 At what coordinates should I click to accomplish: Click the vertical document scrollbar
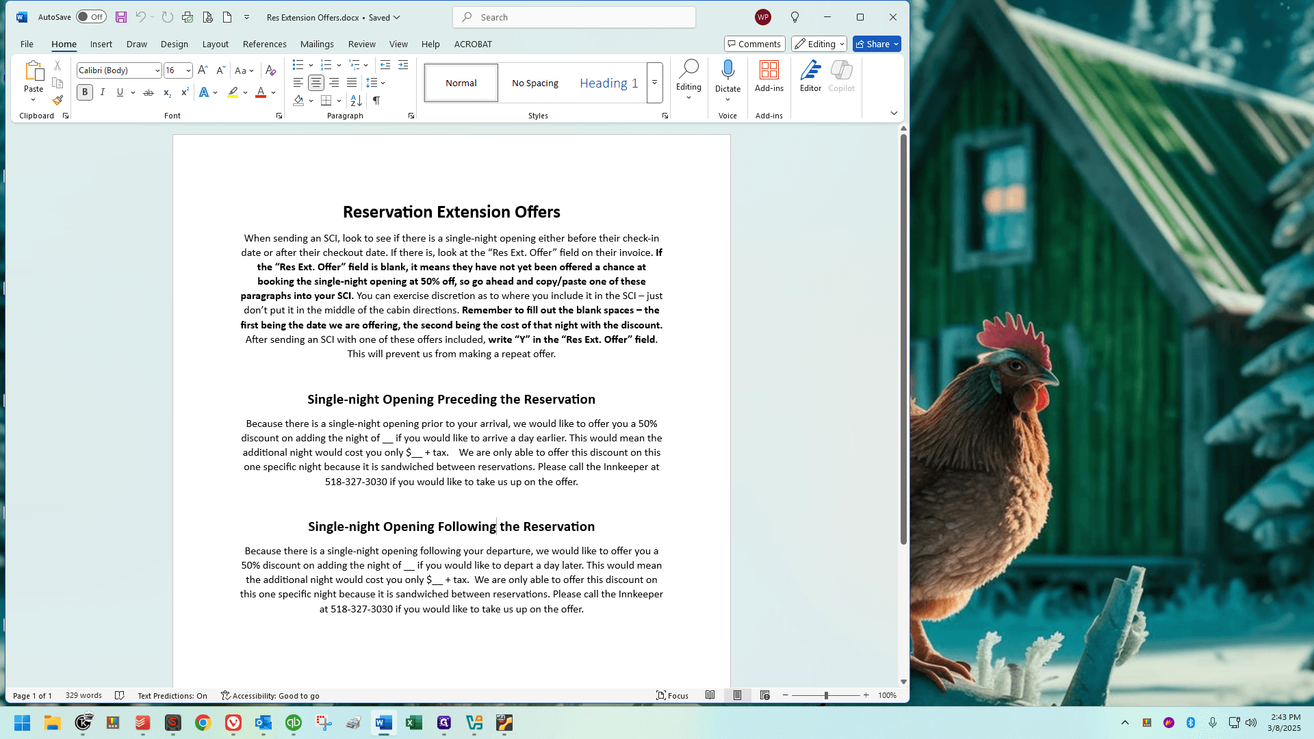(x=903, y=339)
